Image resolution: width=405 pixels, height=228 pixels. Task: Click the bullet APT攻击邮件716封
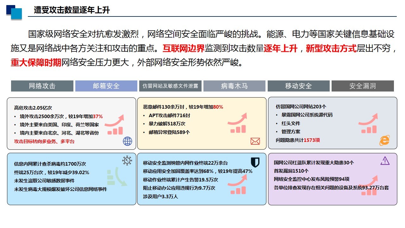[167, 116]
